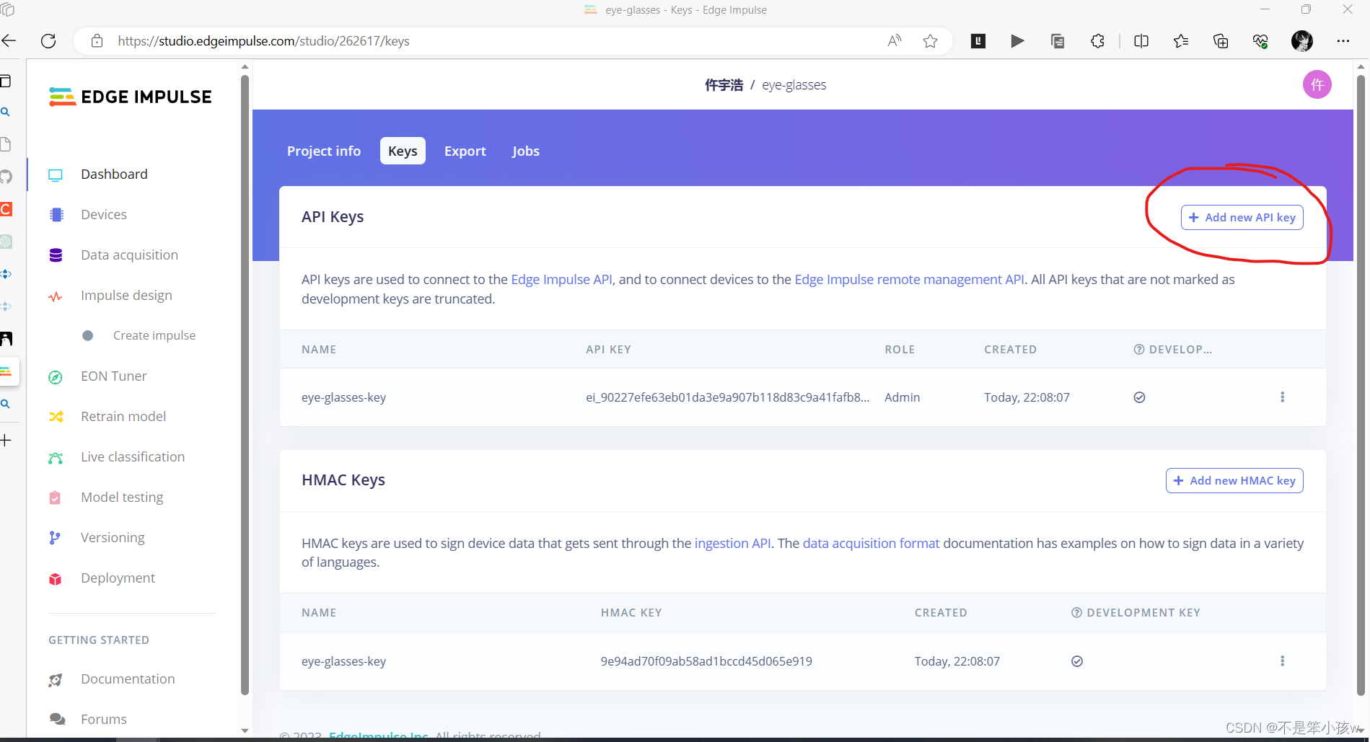The height and width of the screenshot is (742, 1370).
Task: Open the Deployment panel
Action: coord(118,578)
